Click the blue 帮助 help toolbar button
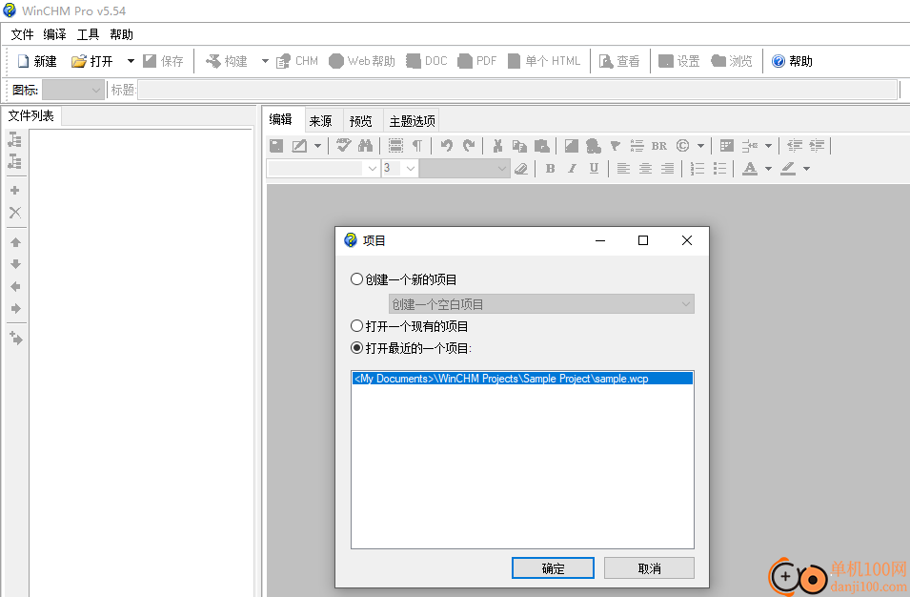 792,61
